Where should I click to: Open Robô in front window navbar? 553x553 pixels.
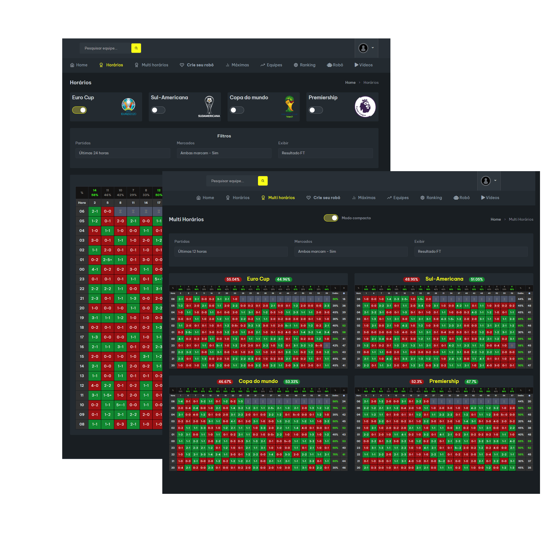pyautogui.click(x=461, y=198)
